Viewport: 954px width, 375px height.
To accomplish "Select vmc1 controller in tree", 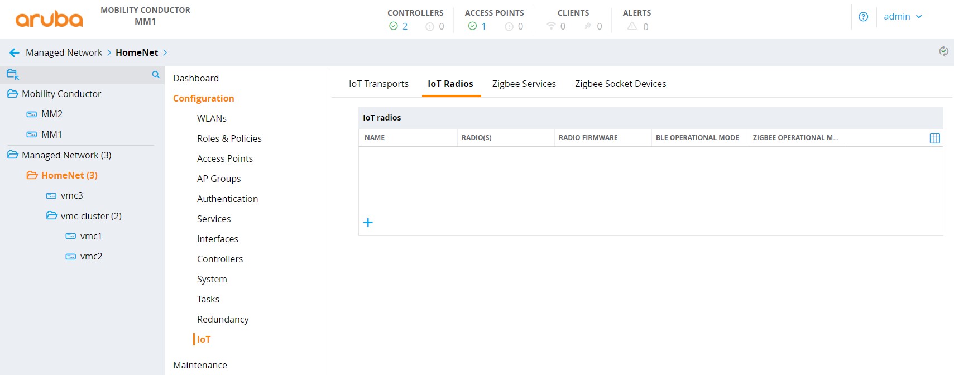I will click(x=90, y=236).
